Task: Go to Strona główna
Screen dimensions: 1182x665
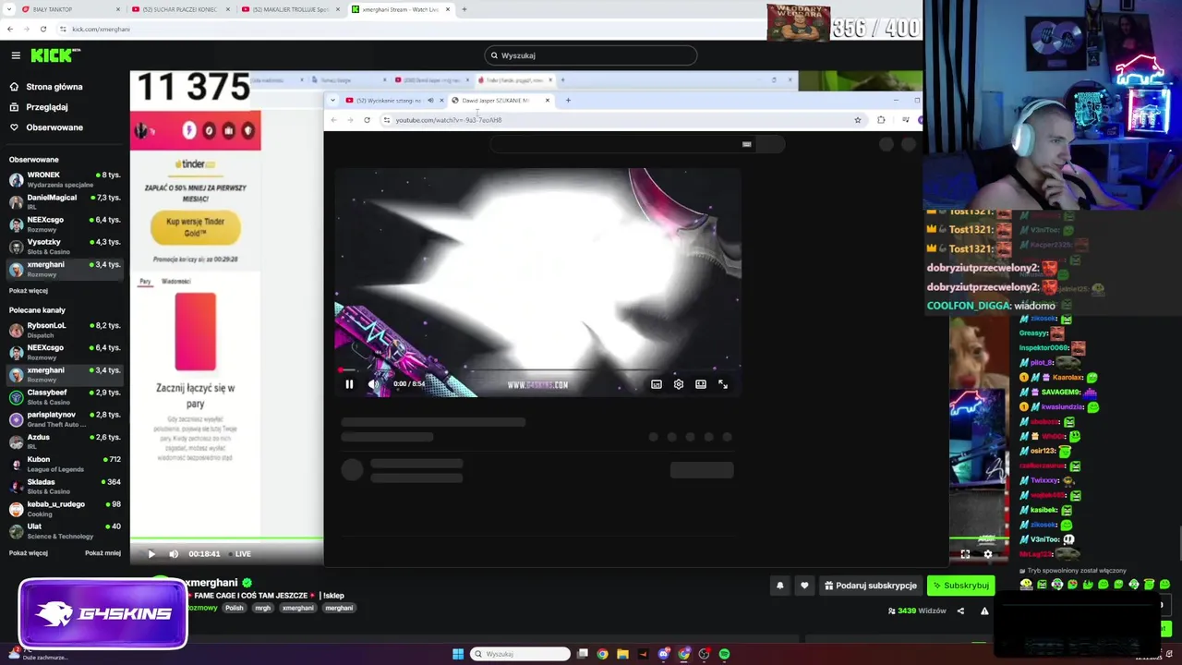Action: point(54,87)
